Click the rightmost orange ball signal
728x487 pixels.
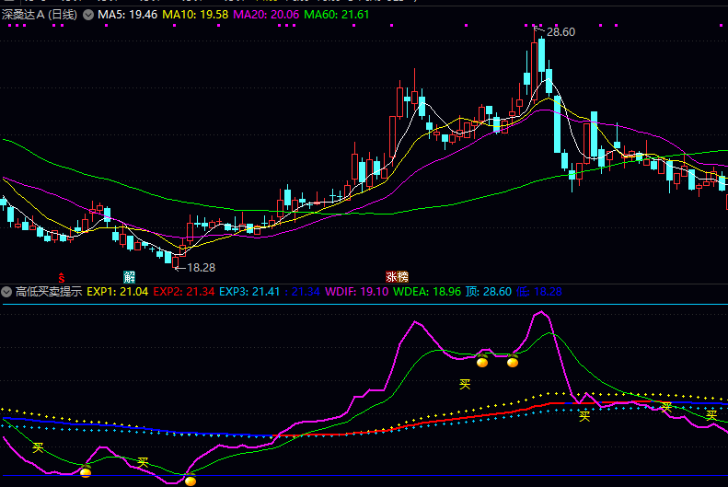(x=513, y=363)
